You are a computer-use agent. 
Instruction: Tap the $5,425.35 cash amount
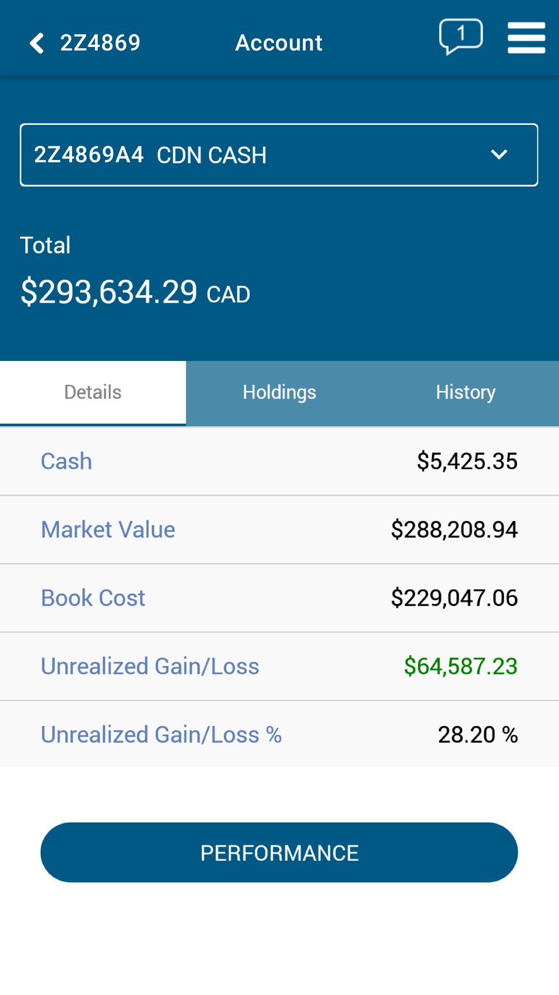click(467, 462)
